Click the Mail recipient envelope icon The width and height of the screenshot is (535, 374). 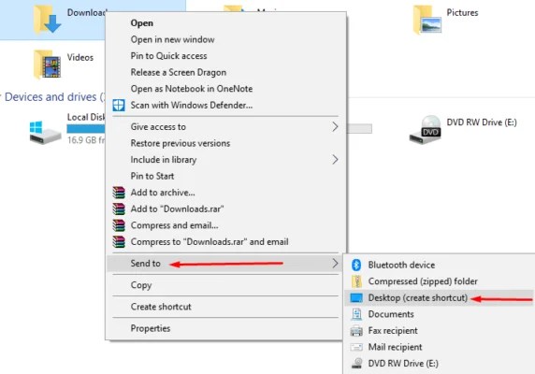click(356, 347)
